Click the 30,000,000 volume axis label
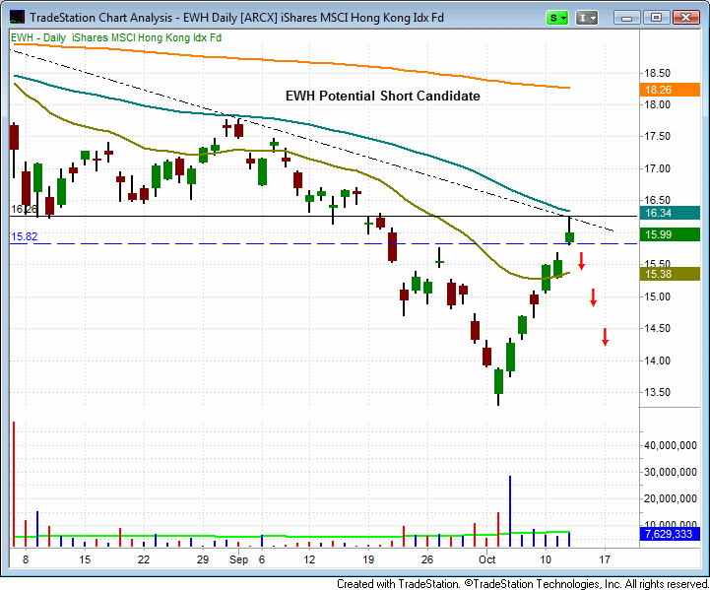 [671, 472]
